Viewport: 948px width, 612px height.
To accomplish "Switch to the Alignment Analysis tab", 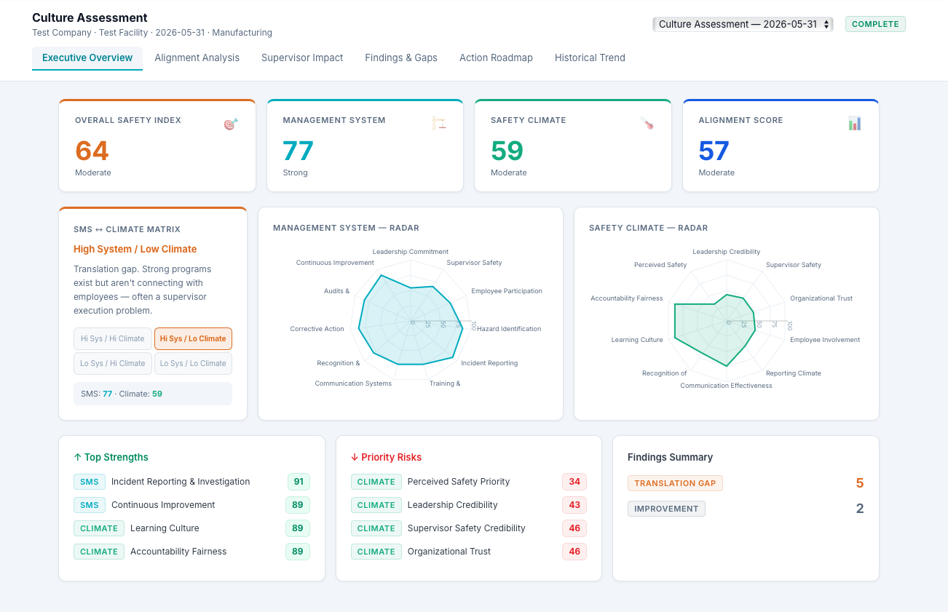I will click(x=197, y=57).
